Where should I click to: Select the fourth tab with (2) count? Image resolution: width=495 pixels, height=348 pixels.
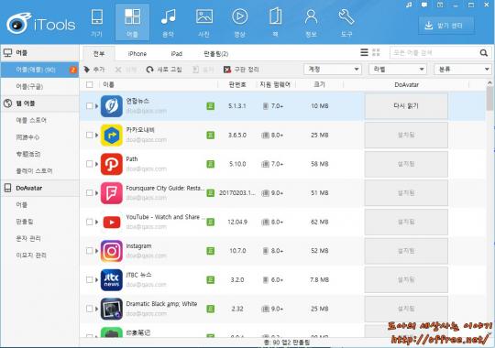(216, 54)
